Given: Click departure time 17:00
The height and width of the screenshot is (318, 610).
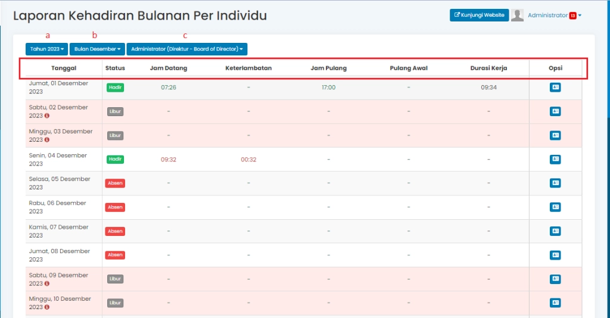Looking at the screenshot, I should pyautogui.click(x=329, y=88).
